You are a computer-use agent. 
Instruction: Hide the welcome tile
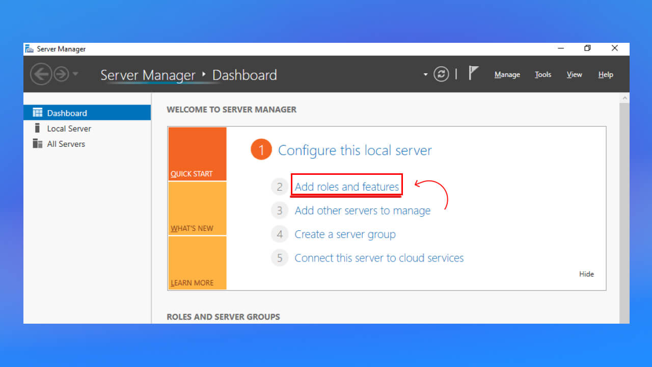click(586, 274)
